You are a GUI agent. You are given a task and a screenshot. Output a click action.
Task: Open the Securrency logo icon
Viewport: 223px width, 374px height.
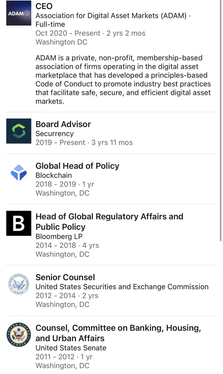[x=19, y=131]
